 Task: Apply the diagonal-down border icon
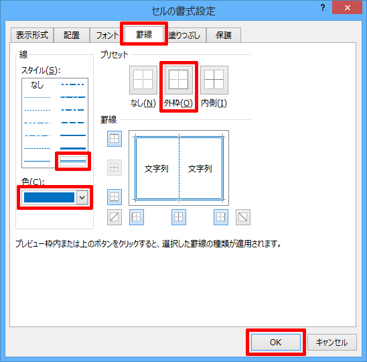(x=243, y=217)
